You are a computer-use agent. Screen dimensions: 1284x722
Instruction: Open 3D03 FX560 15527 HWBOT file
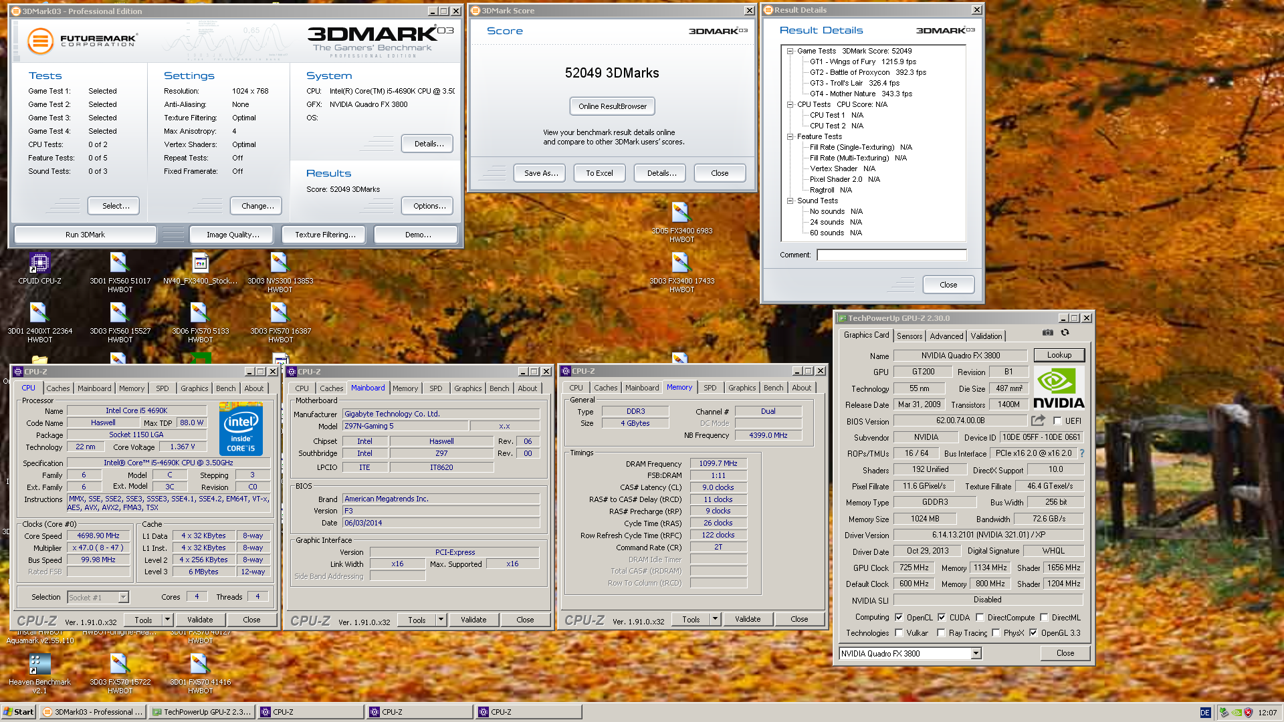pos(120,323)
